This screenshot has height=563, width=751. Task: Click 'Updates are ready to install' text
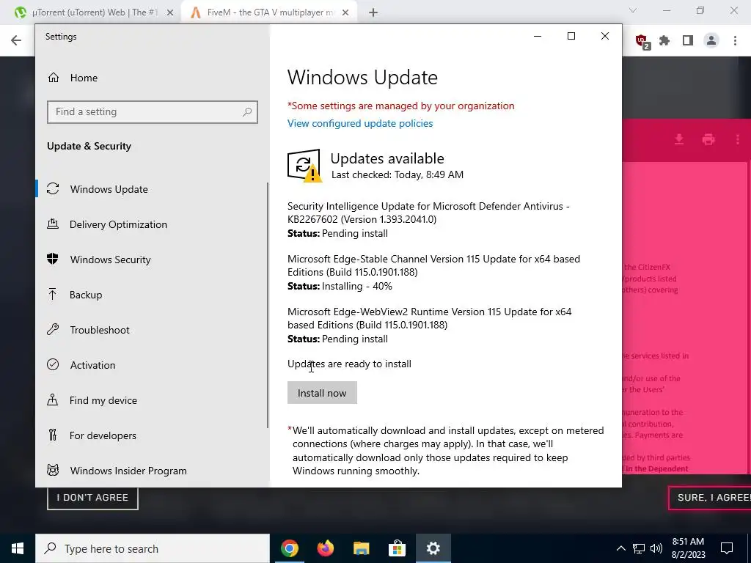(349, 364)
